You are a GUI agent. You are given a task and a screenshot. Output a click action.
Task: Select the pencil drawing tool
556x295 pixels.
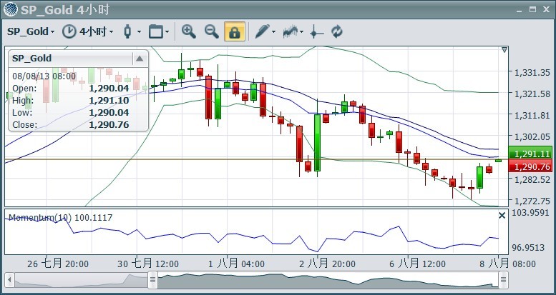point(263,31)
